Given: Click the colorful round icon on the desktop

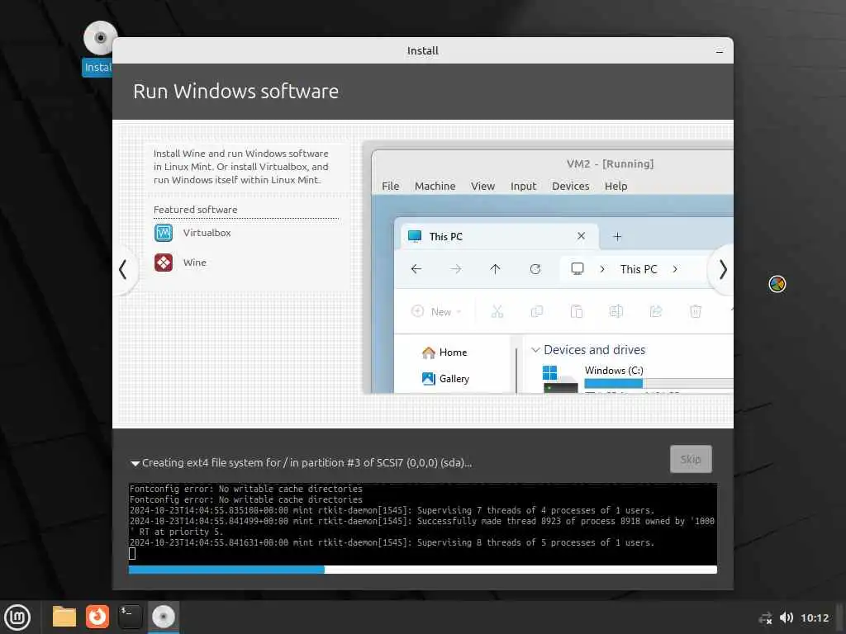Looking at the screenshot, I should pyautogui.click(x=777, y=284).
